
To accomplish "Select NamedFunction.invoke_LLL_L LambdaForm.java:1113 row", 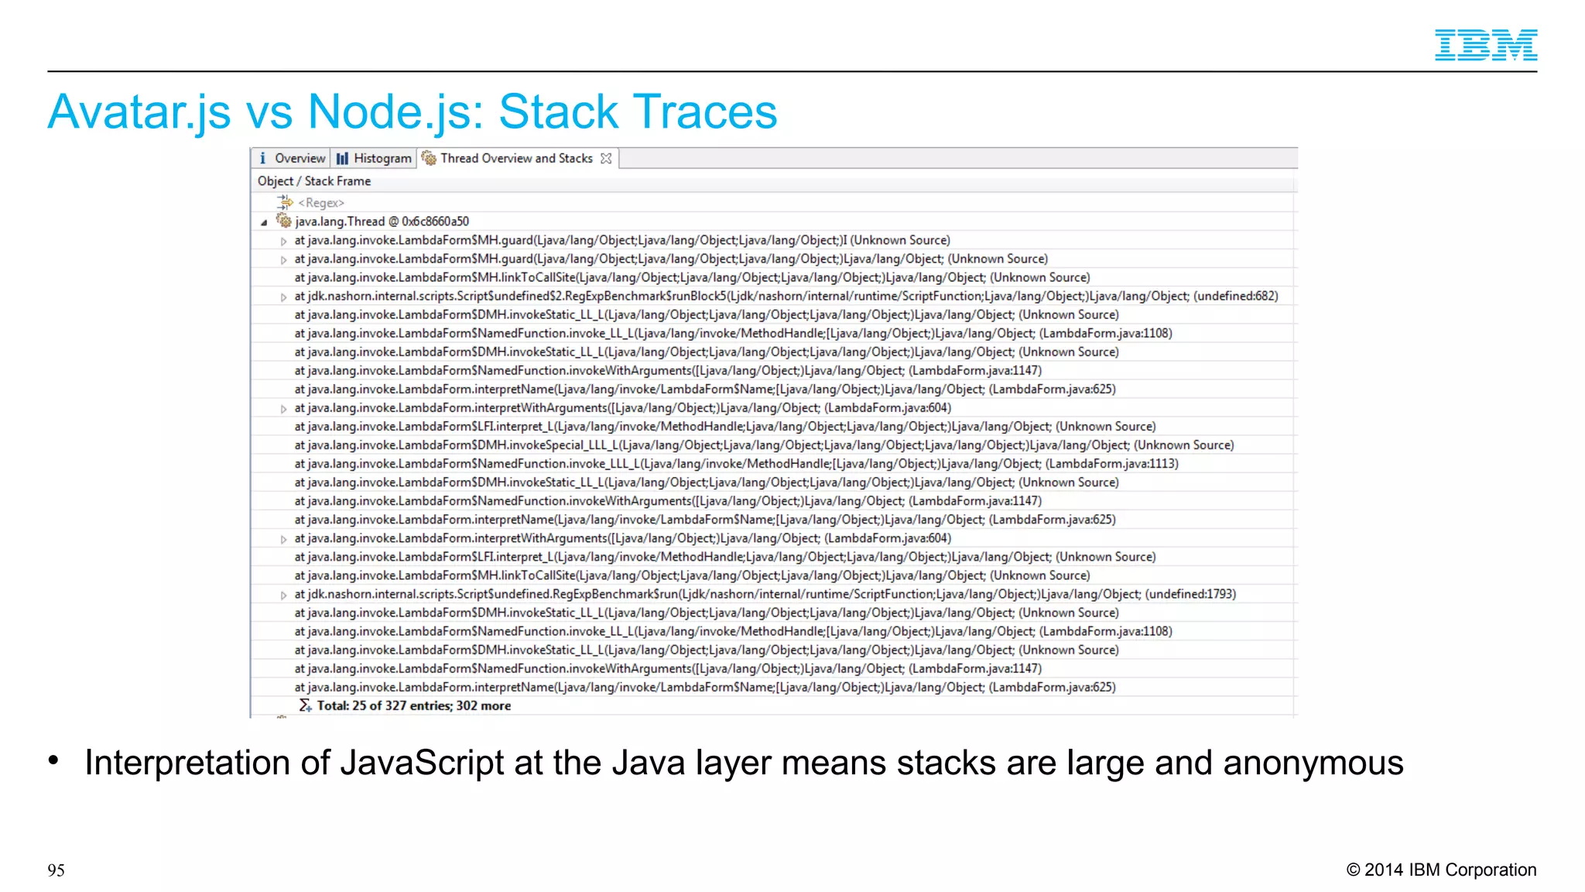I will [774, 464].
